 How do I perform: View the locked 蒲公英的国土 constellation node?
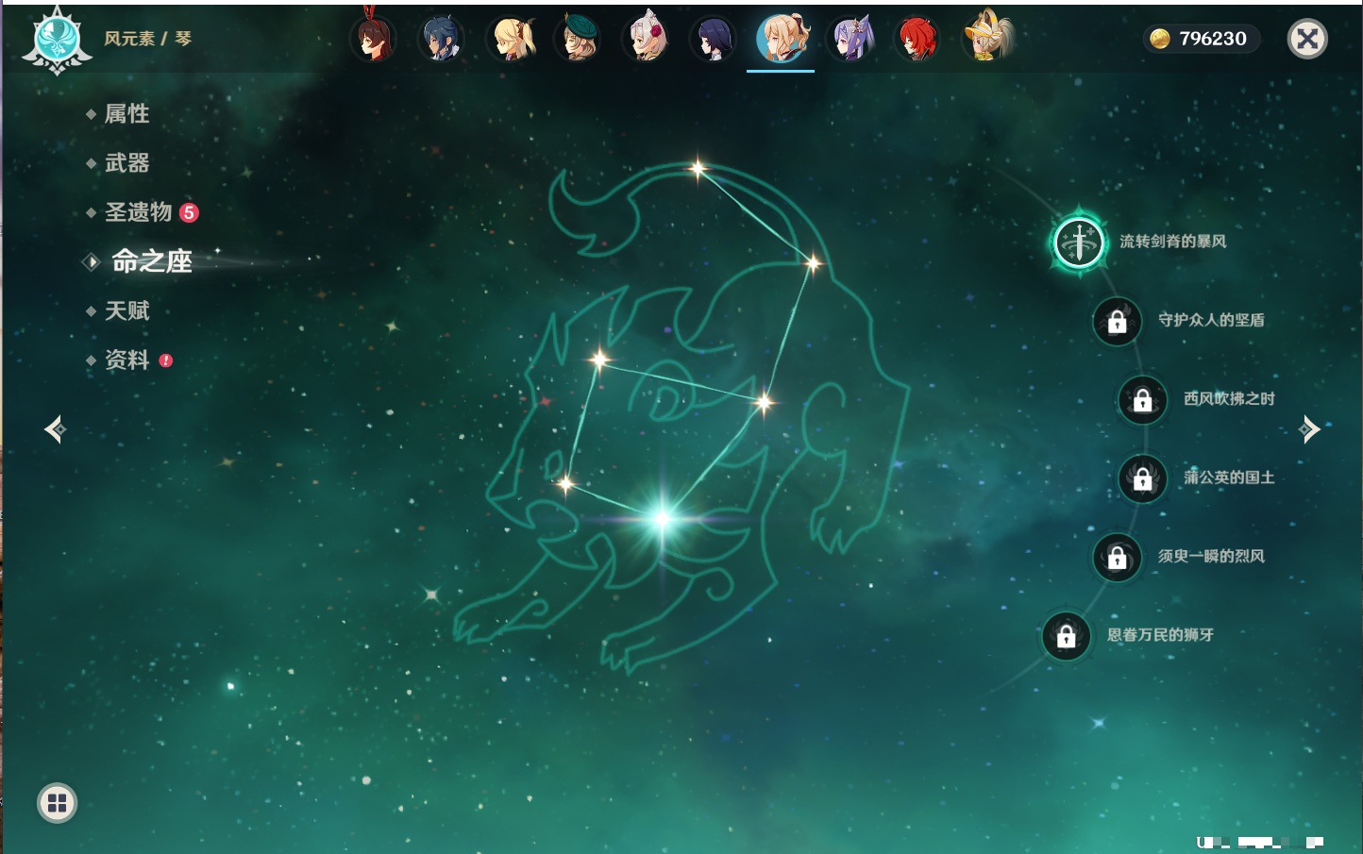coord(1143,478)
